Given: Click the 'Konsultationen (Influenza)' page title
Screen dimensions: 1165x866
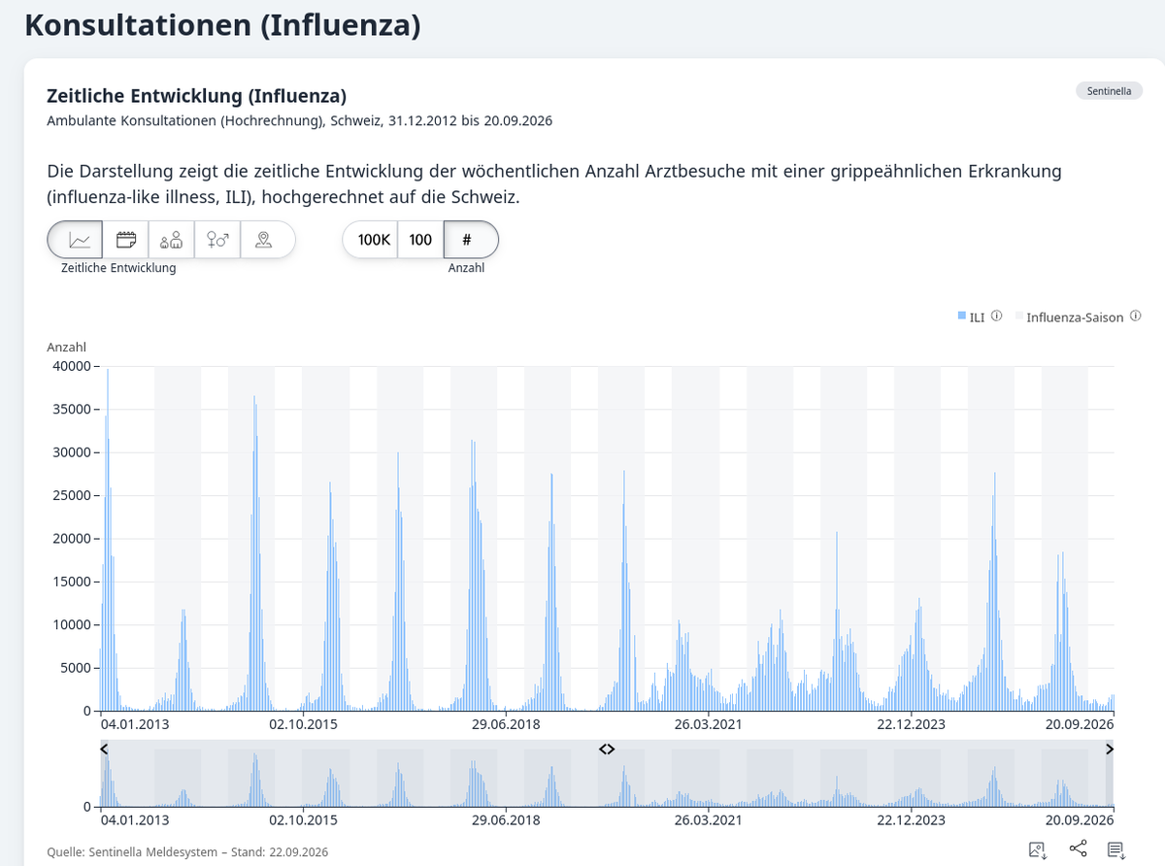Looking at the screenshot, I should click(222, 24).
